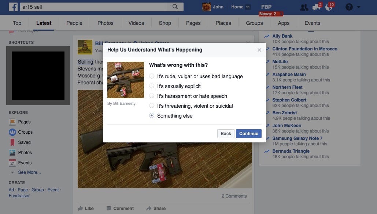Switch to the Apps search tab
This screenshot has width=377, height=214.
tap(284, 23)
